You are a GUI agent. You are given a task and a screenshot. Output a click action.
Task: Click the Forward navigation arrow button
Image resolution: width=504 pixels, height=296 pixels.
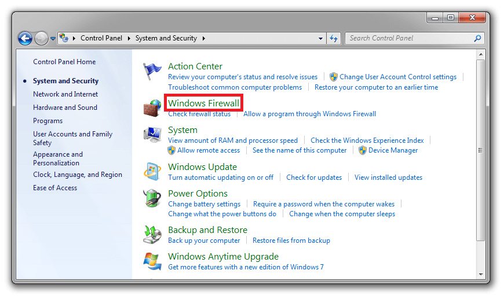click(x=41, y=39)
